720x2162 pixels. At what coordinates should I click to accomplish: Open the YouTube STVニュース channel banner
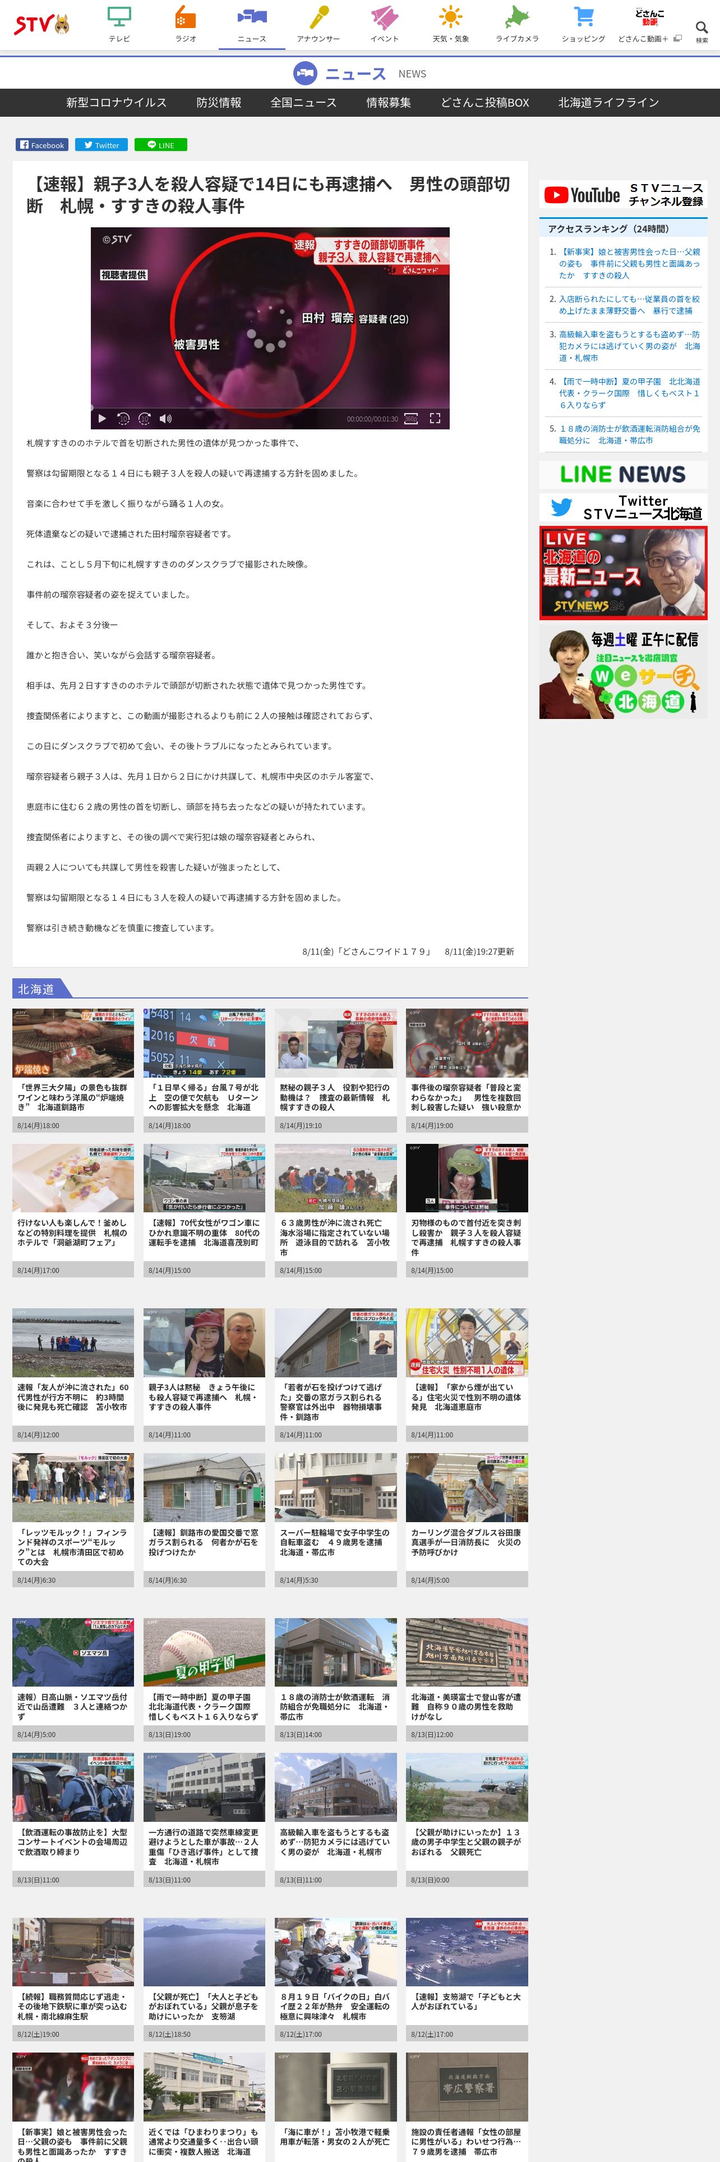point(623,195)
